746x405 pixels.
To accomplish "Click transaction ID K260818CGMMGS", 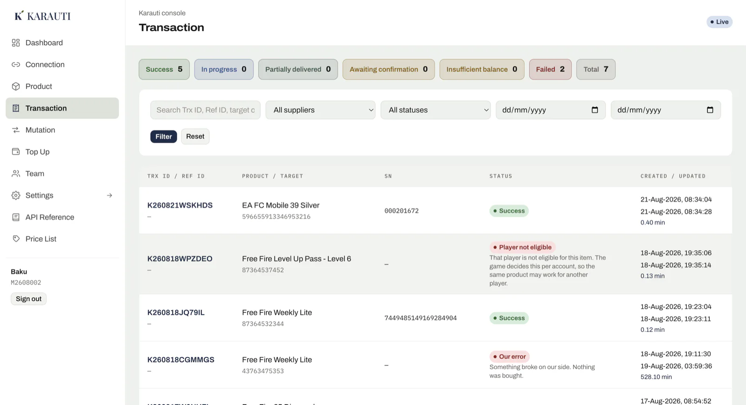I will point(181,360).
